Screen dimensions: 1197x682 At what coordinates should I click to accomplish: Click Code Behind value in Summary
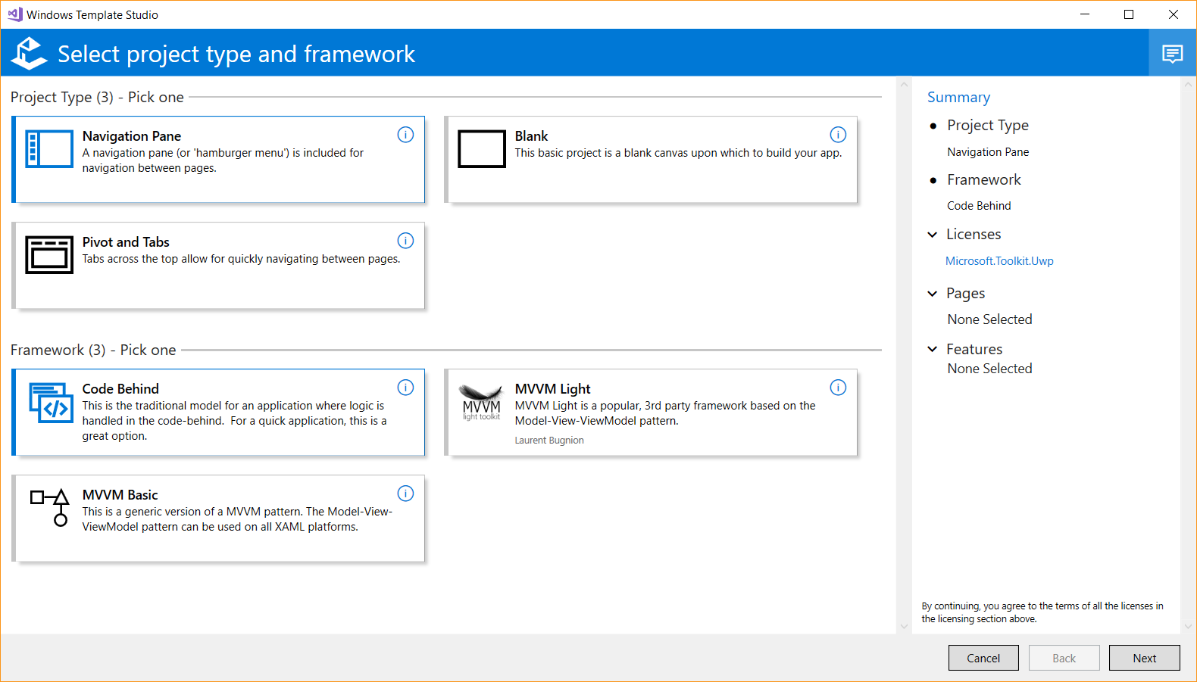pyautogui.click(x=979, y=206)
